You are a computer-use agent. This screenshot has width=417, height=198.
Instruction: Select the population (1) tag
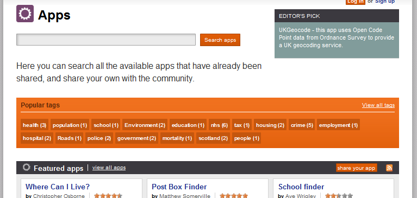[x=70, y=125]
